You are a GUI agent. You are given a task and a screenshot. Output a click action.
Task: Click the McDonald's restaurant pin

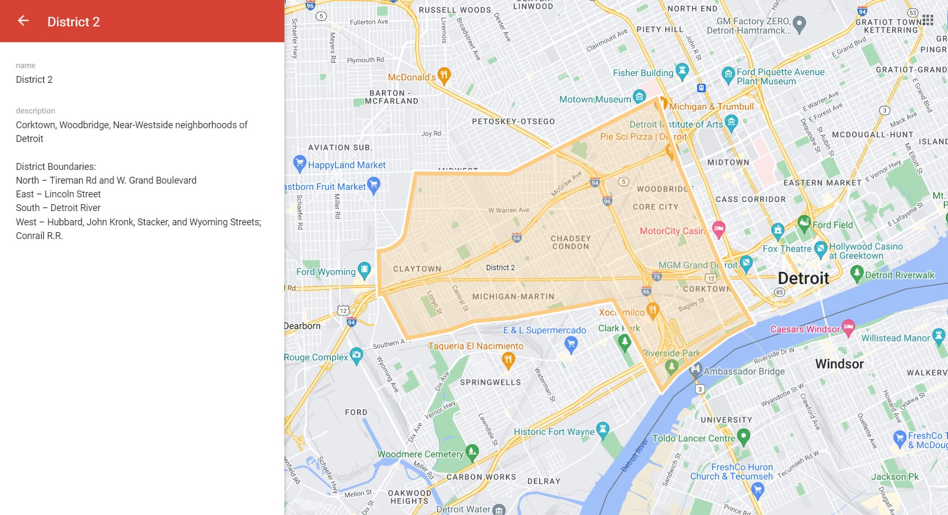coord(444,74)
